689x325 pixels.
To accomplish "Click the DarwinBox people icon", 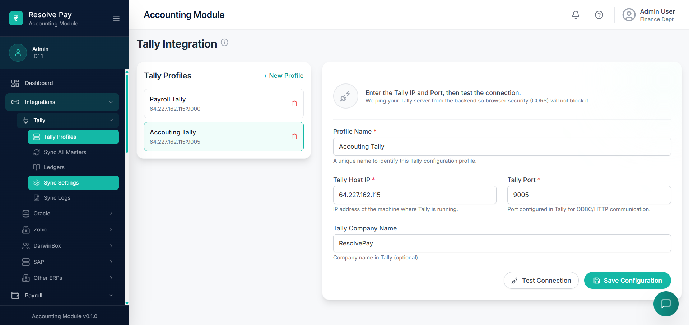I will coord(26,246).
